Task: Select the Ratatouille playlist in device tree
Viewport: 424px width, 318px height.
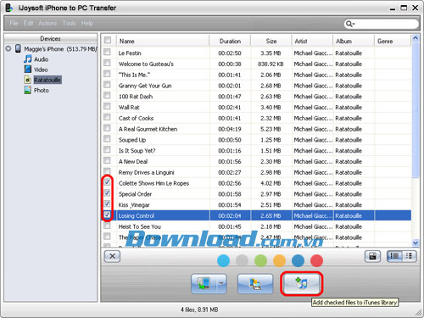Action: click(x=47, y=80)
